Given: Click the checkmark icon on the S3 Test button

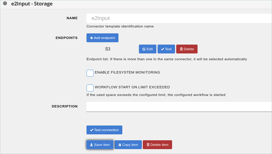Looking at the screenshot, I should pyautogui.click(x=163, y=49).
